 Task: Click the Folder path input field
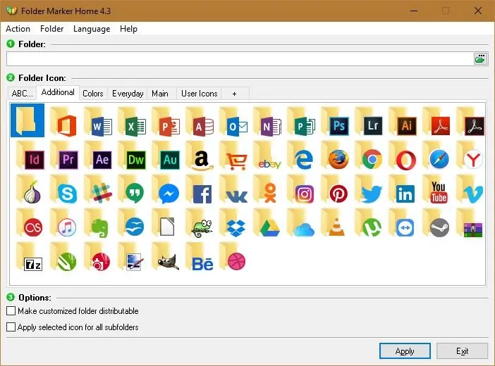click(x=240, y=59)
